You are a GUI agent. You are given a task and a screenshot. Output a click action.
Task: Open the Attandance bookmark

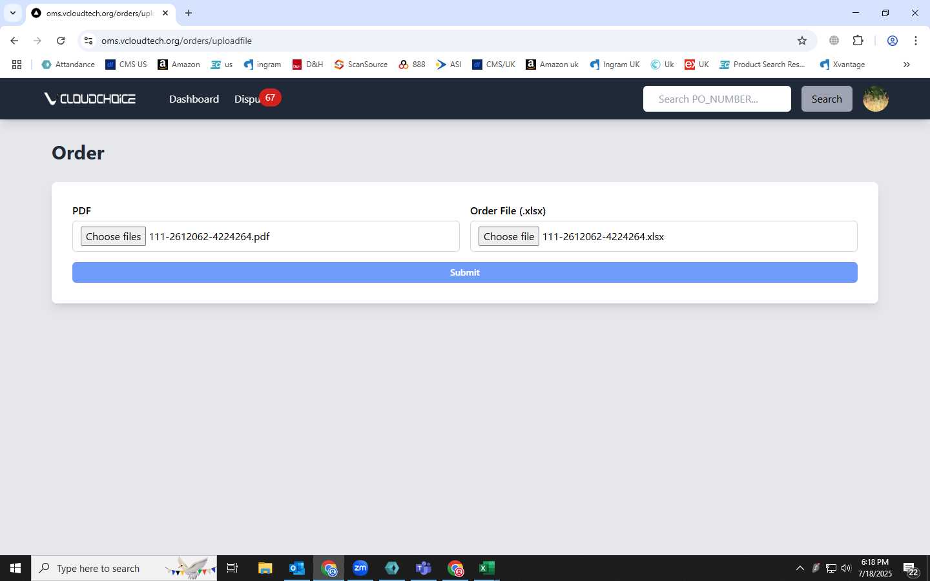(x=68, y=65)
